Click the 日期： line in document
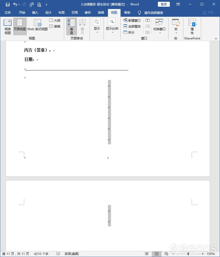220x257 pixels. [29, 60]
